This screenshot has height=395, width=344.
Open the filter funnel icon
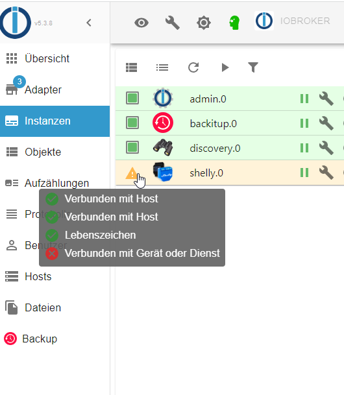point(253,67)
